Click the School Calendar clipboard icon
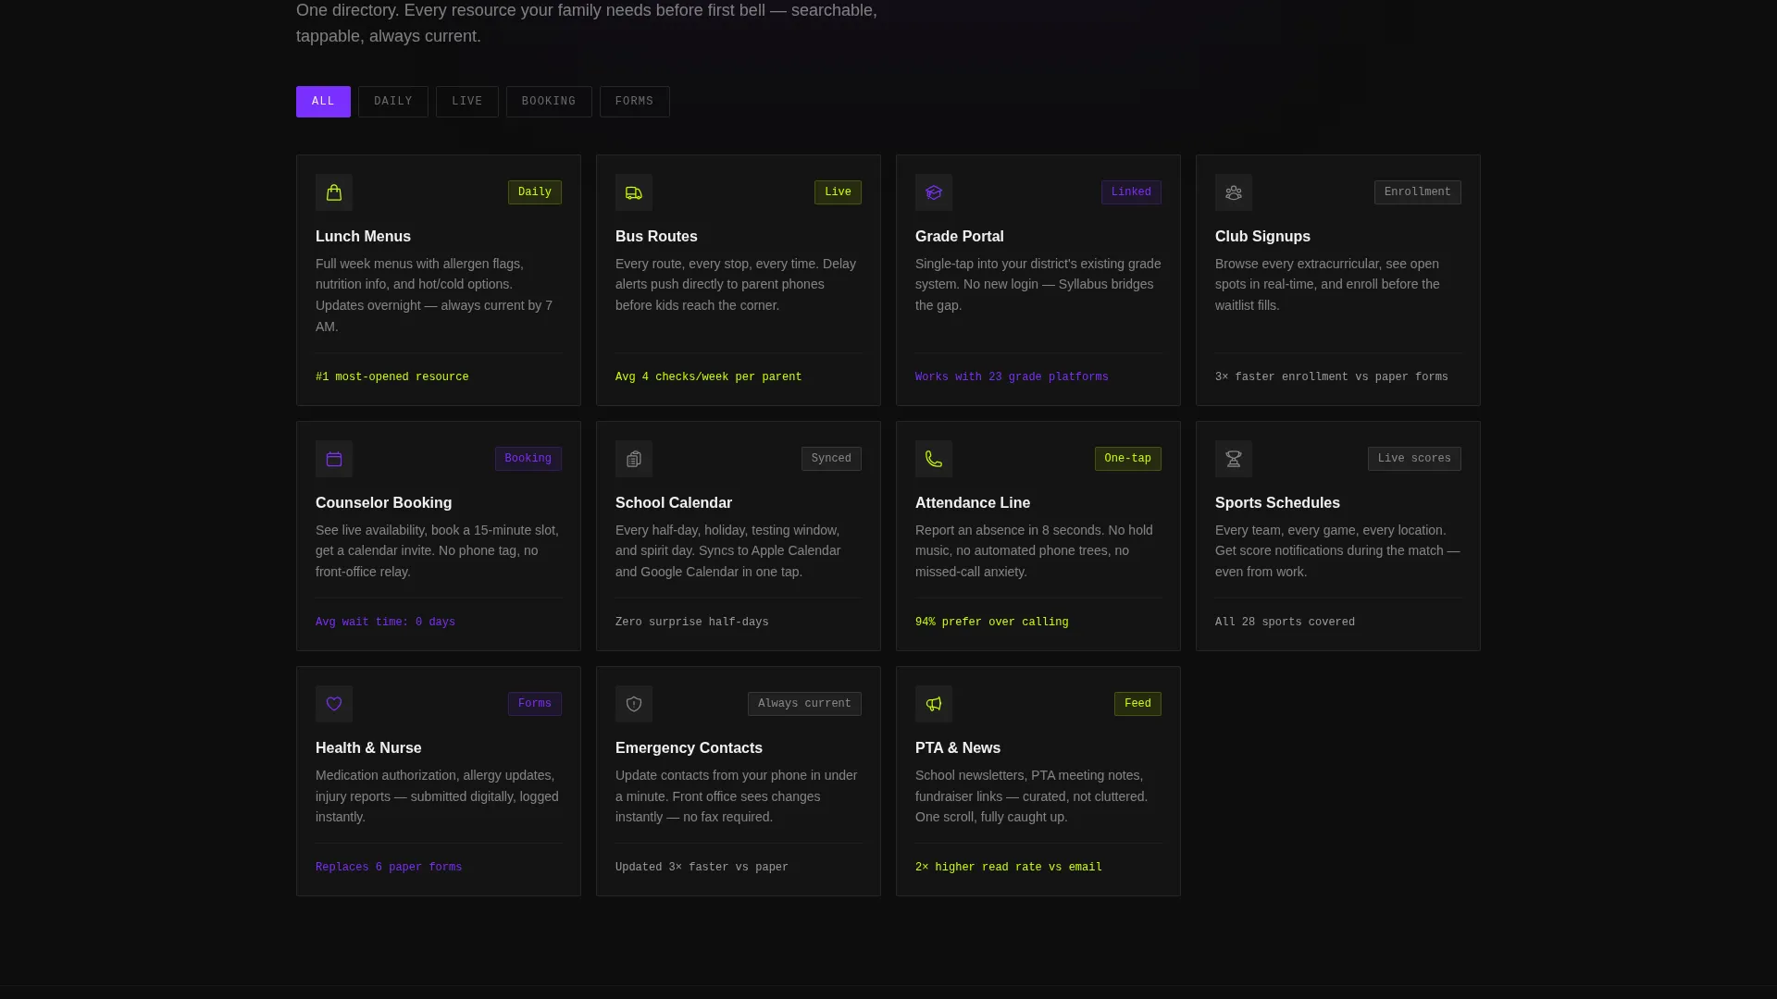This screenshot has height=999, width=1777. [x=634, y=459]
